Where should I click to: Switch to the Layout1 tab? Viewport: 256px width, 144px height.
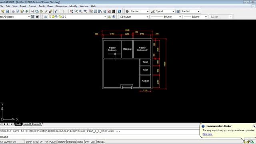click(27, 124)
